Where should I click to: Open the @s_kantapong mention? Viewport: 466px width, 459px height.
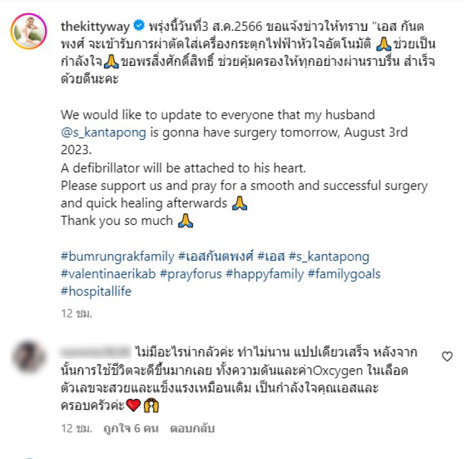point(103,133)
